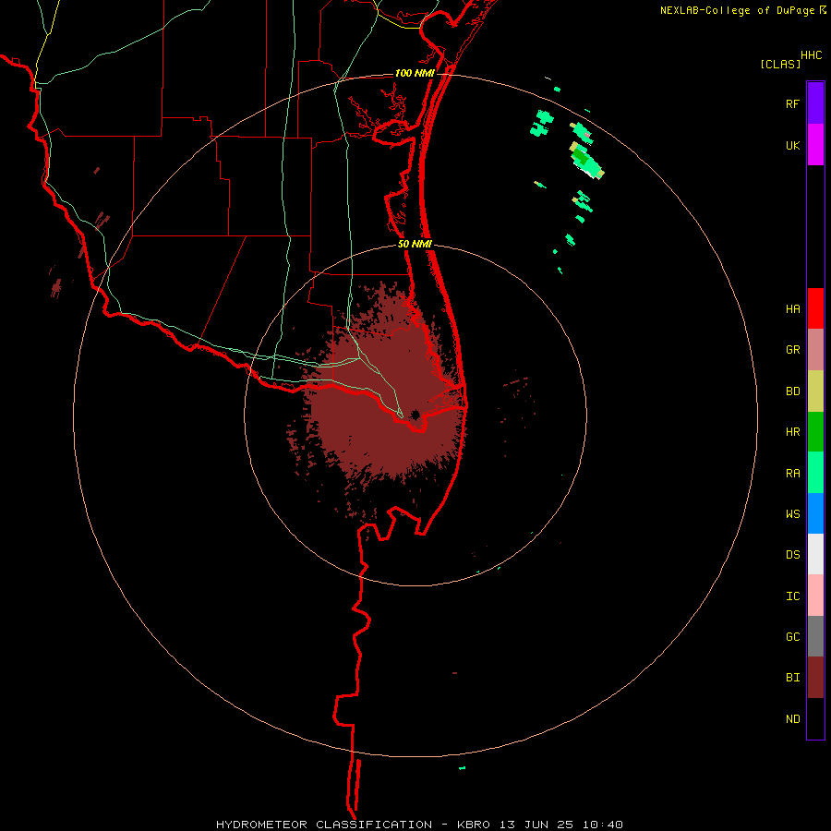The height and width of the screenshot is (831, 831).
Task: Click the ND legend label
Action: tap(792, 719)
